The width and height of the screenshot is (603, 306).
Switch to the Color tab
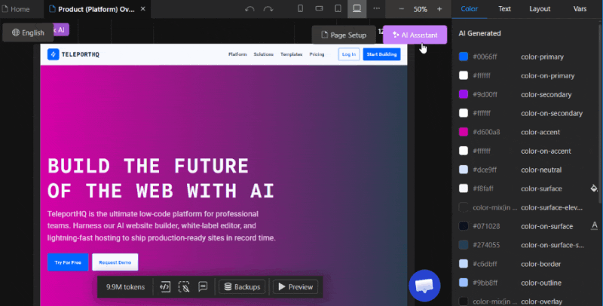(469, 9)
